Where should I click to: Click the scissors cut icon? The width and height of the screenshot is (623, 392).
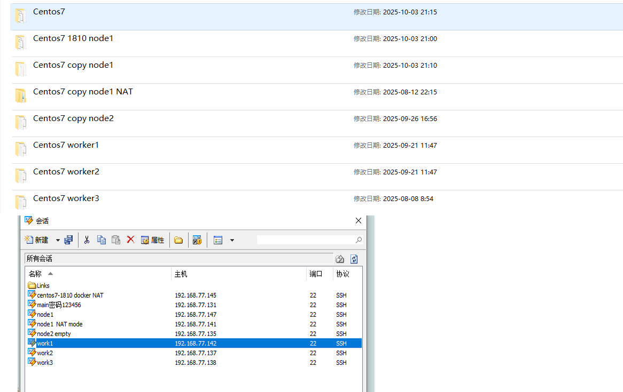click(87, 240)
